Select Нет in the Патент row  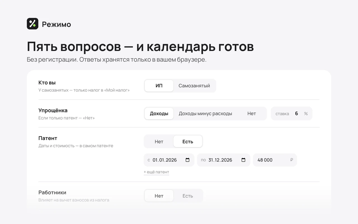159,141
